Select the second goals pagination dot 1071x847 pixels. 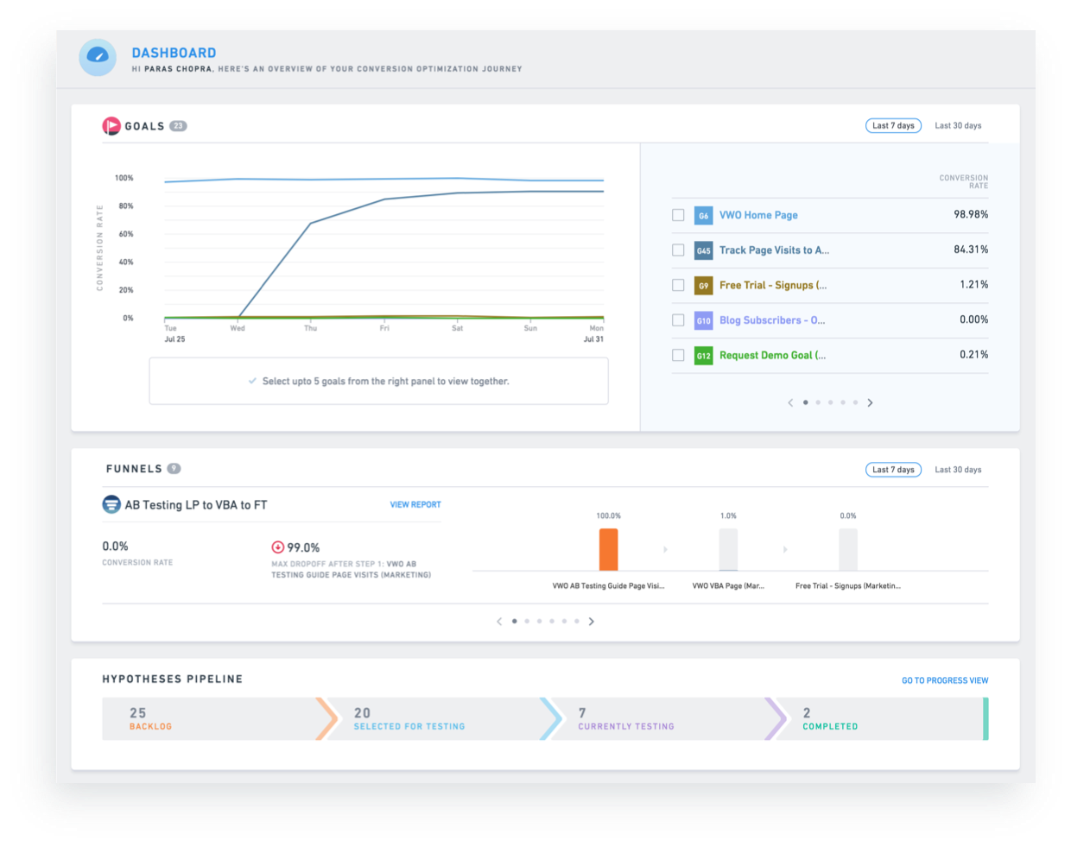818,402
